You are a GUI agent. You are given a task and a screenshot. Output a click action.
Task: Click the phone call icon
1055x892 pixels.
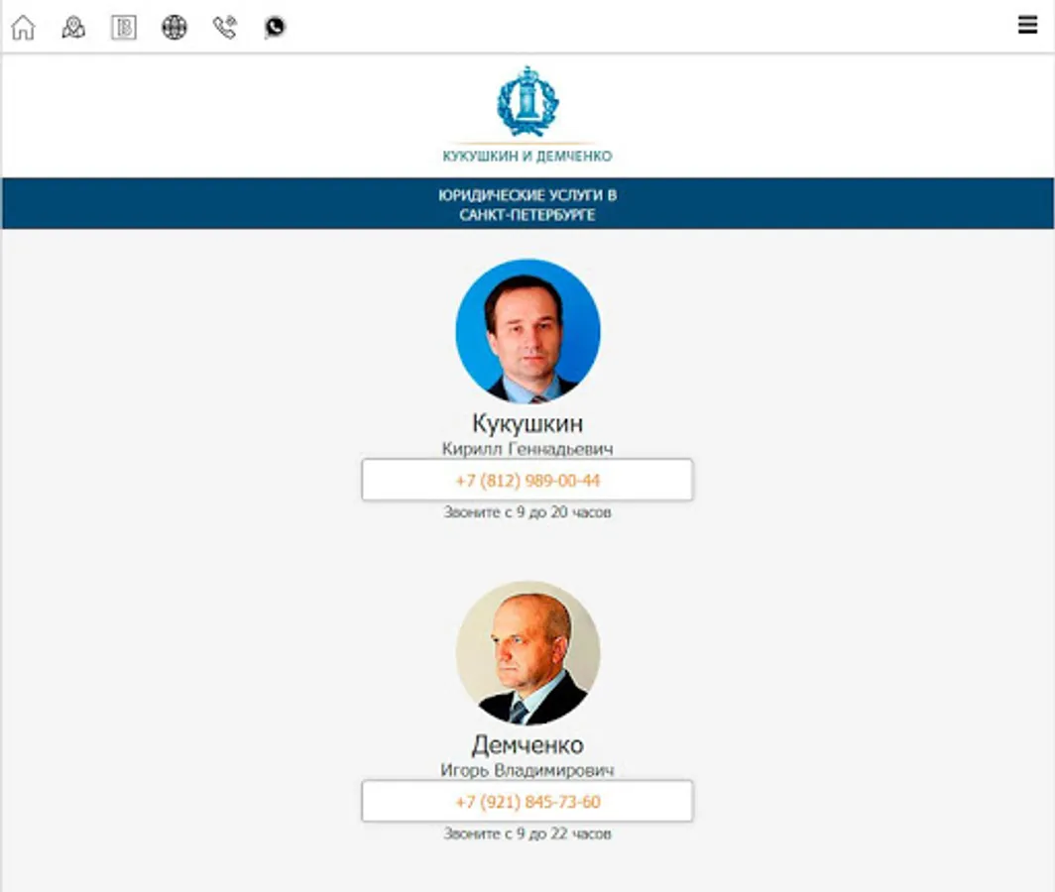pyautogui.click(x=225, y=28)
